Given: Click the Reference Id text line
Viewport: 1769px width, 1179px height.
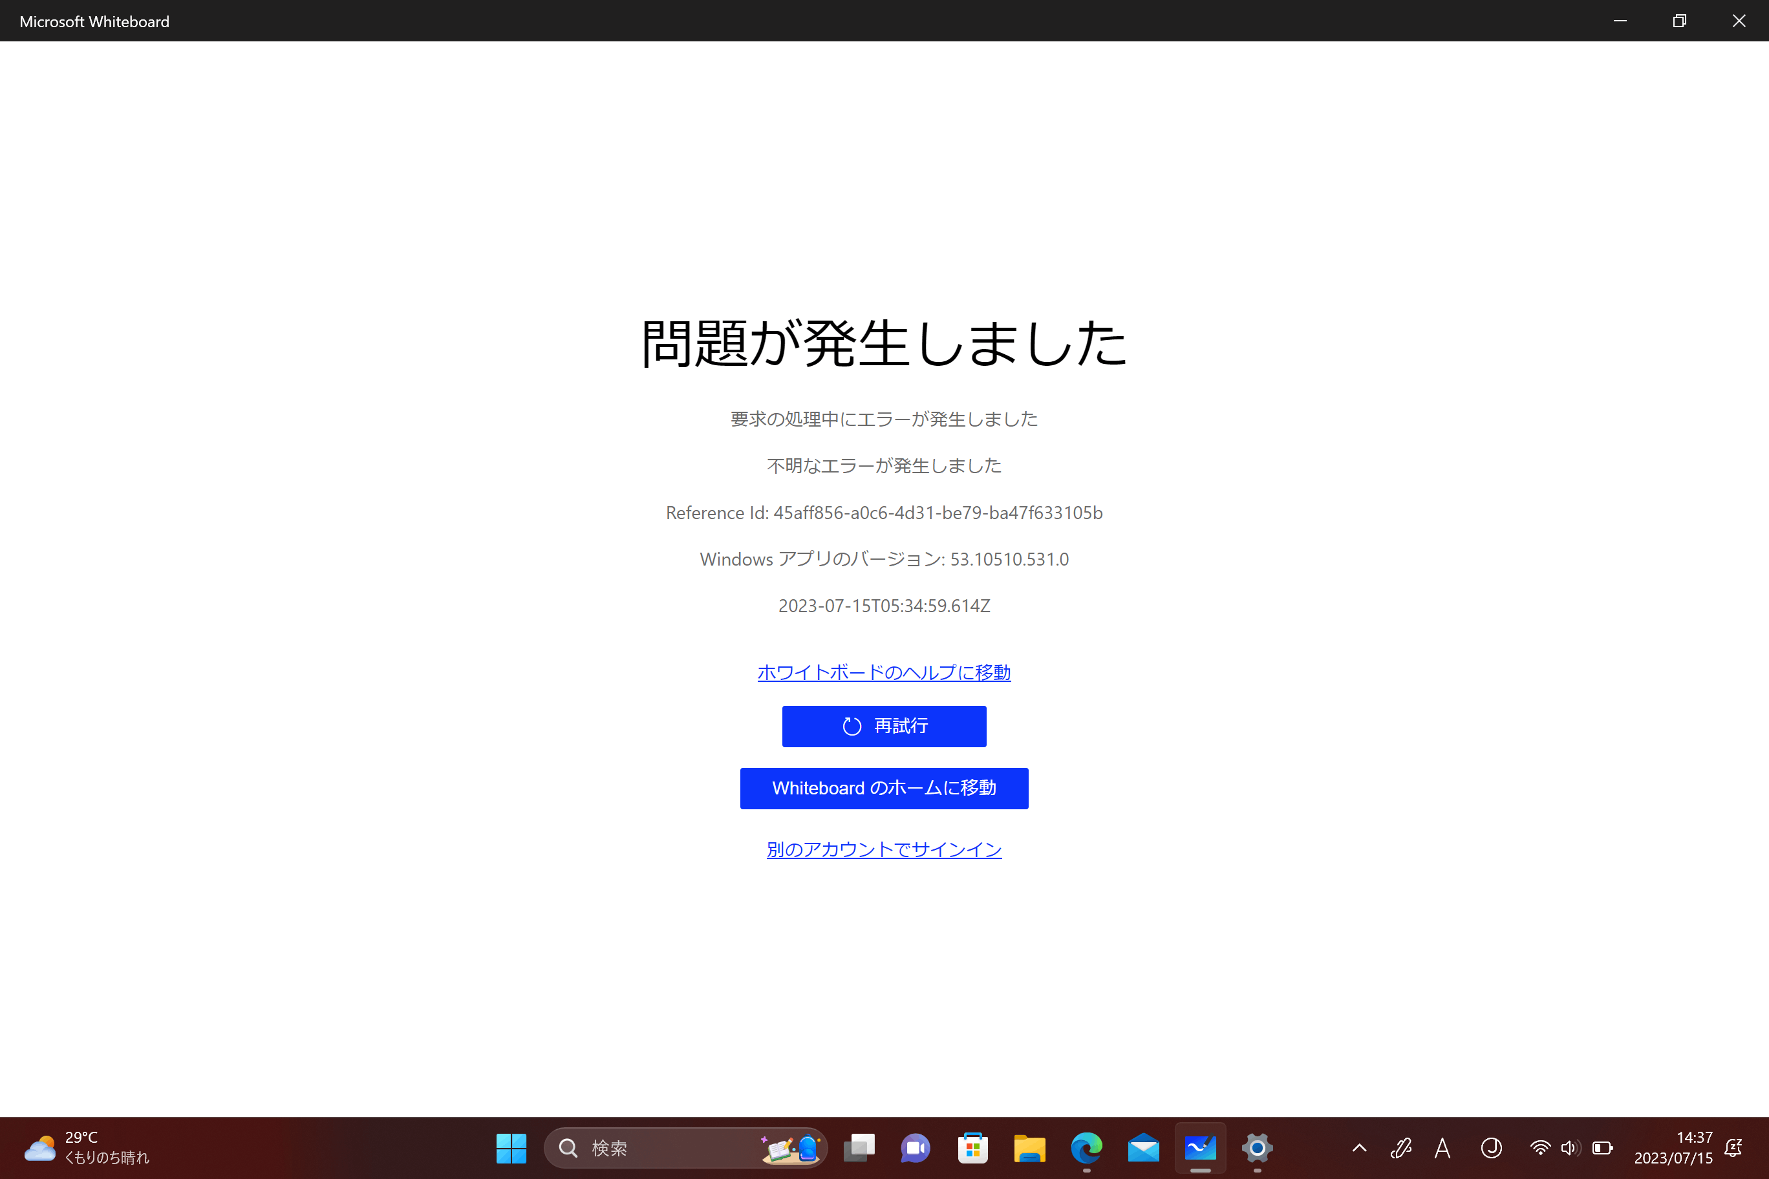Looking at the screenshot, I should (884, 513).
